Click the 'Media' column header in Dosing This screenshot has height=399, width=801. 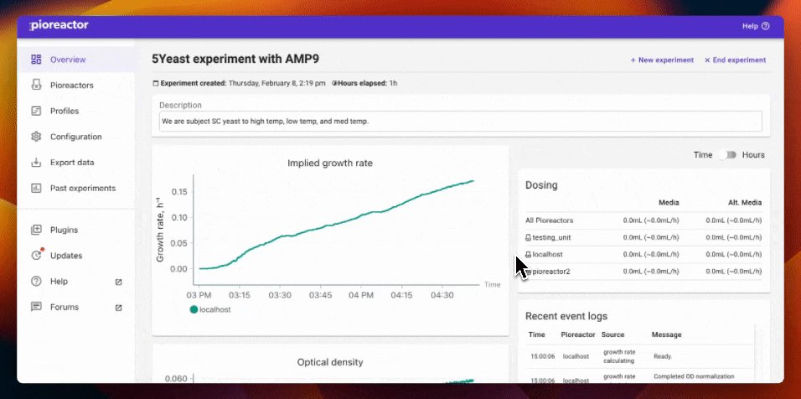pyautogui.click(x=669, y=203)
